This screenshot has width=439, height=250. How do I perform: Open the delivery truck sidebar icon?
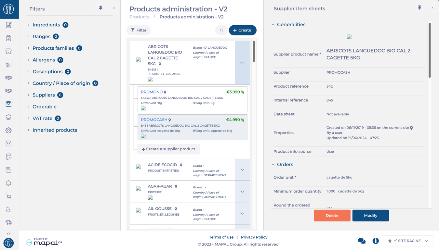[x=8, y=222]
